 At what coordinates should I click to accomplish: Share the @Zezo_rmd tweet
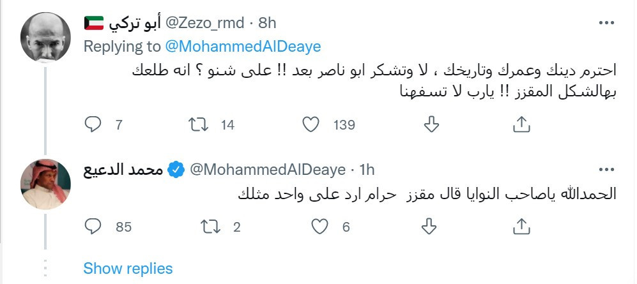(x=521, y=124)
